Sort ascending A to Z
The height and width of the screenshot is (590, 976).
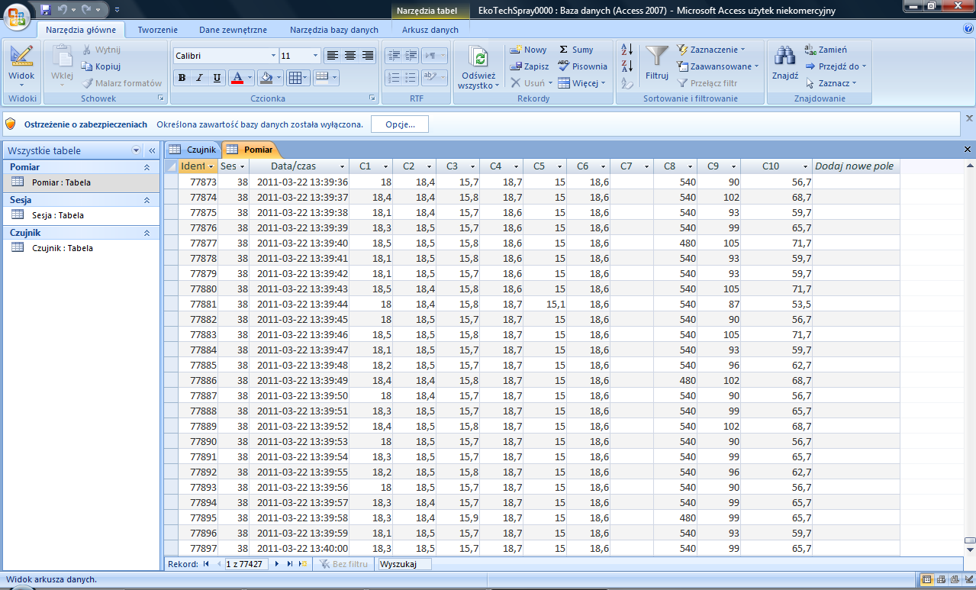[627, 50]
